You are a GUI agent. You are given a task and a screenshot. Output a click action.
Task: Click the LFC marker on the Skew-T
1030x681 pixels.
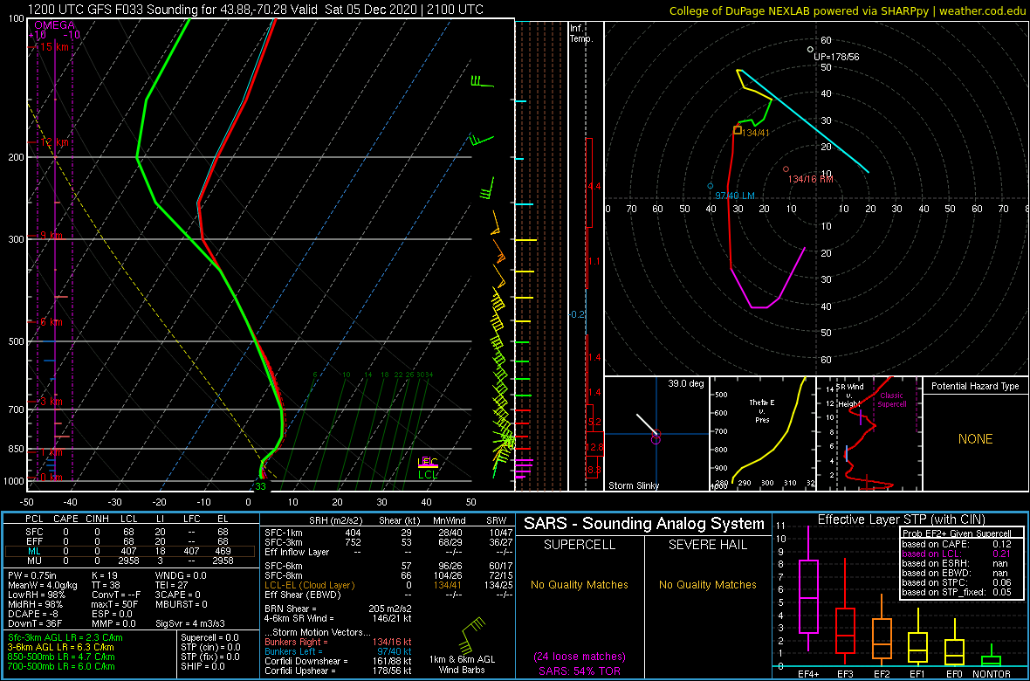tap(427, 461)
